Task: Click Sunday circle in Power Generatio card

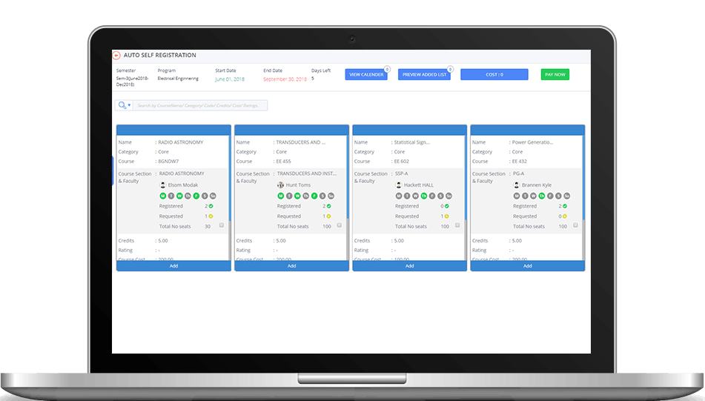Action: click(x=567, y=196)
